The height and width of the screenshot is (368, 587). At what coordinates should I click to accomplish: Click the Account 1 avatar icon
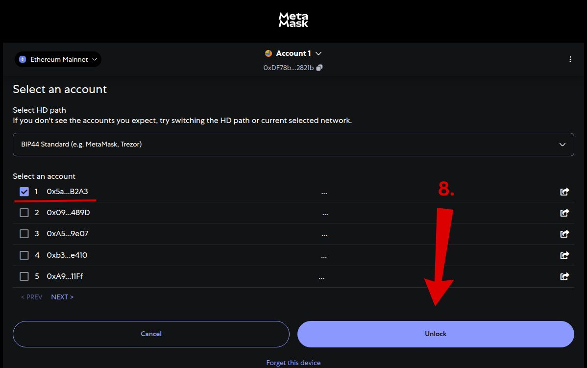[x=268, y=53]
